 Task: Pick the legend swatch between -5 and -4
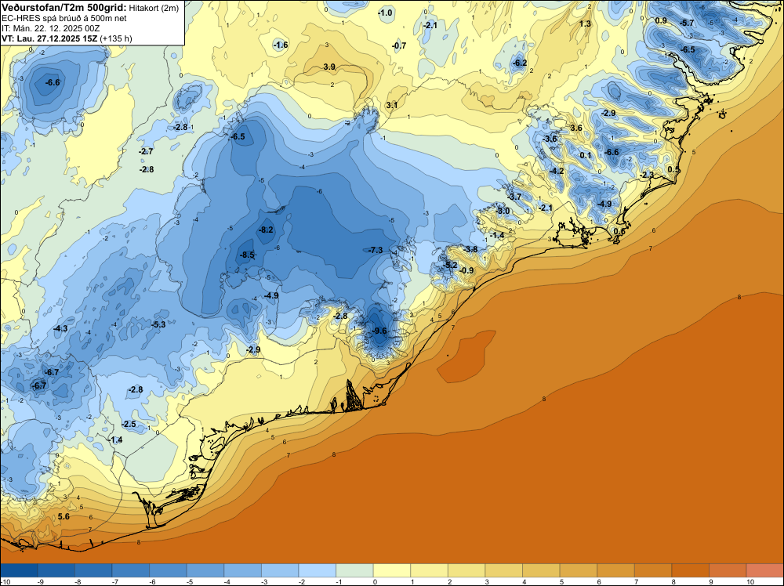pos(205,570)
